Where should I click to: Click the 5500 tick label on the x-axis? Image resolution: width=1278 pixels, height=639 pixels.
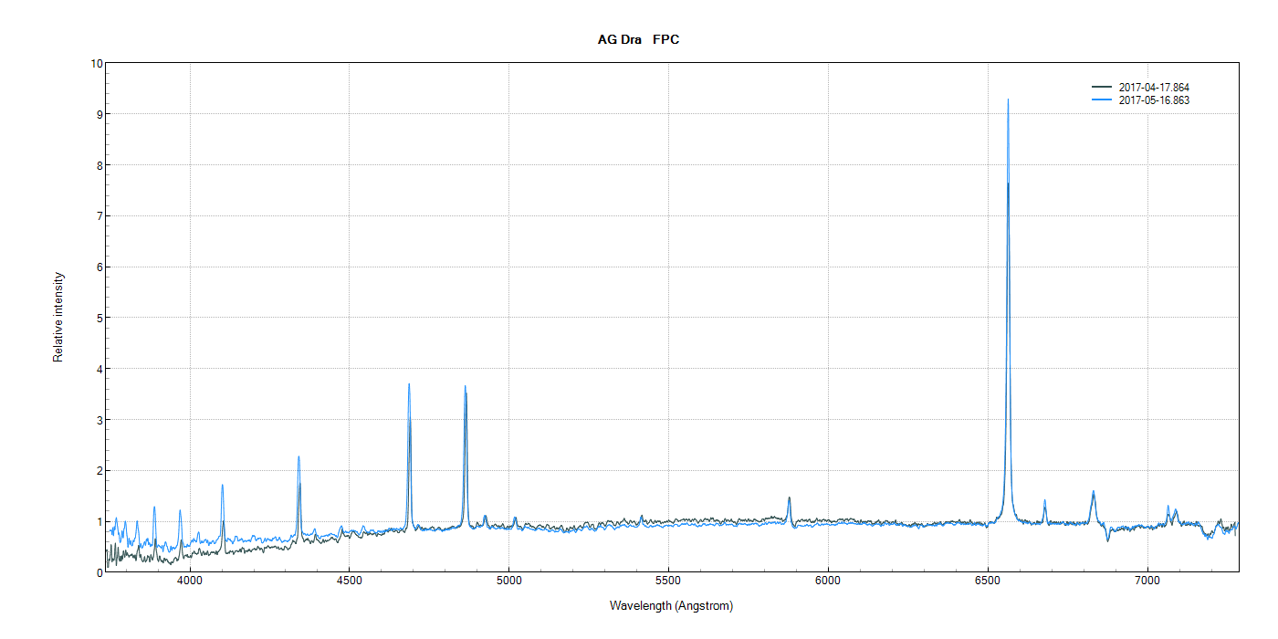(668, 581)
